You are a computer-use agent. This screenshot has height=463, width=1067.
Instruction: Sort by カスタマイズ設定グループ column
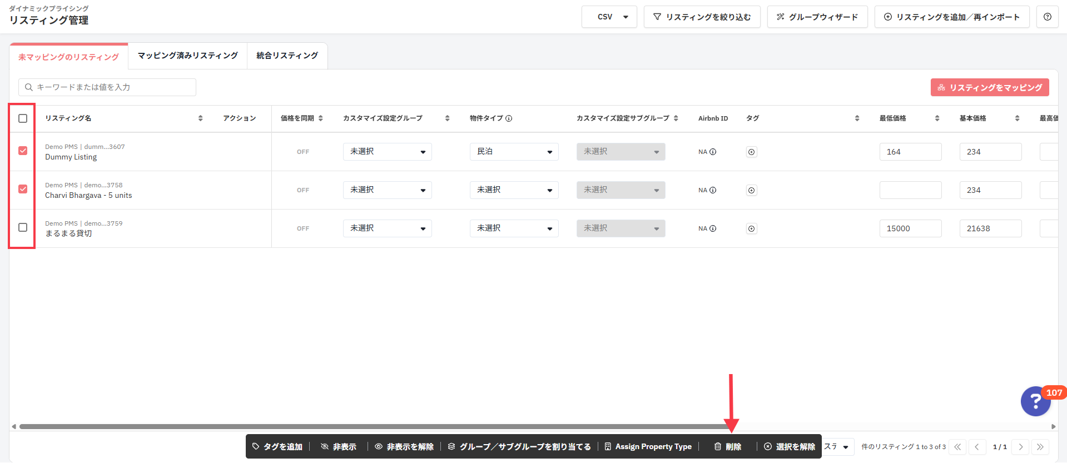(x=447, y=118)
